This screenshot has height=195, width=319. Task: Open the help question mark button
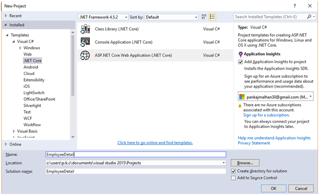295,6
